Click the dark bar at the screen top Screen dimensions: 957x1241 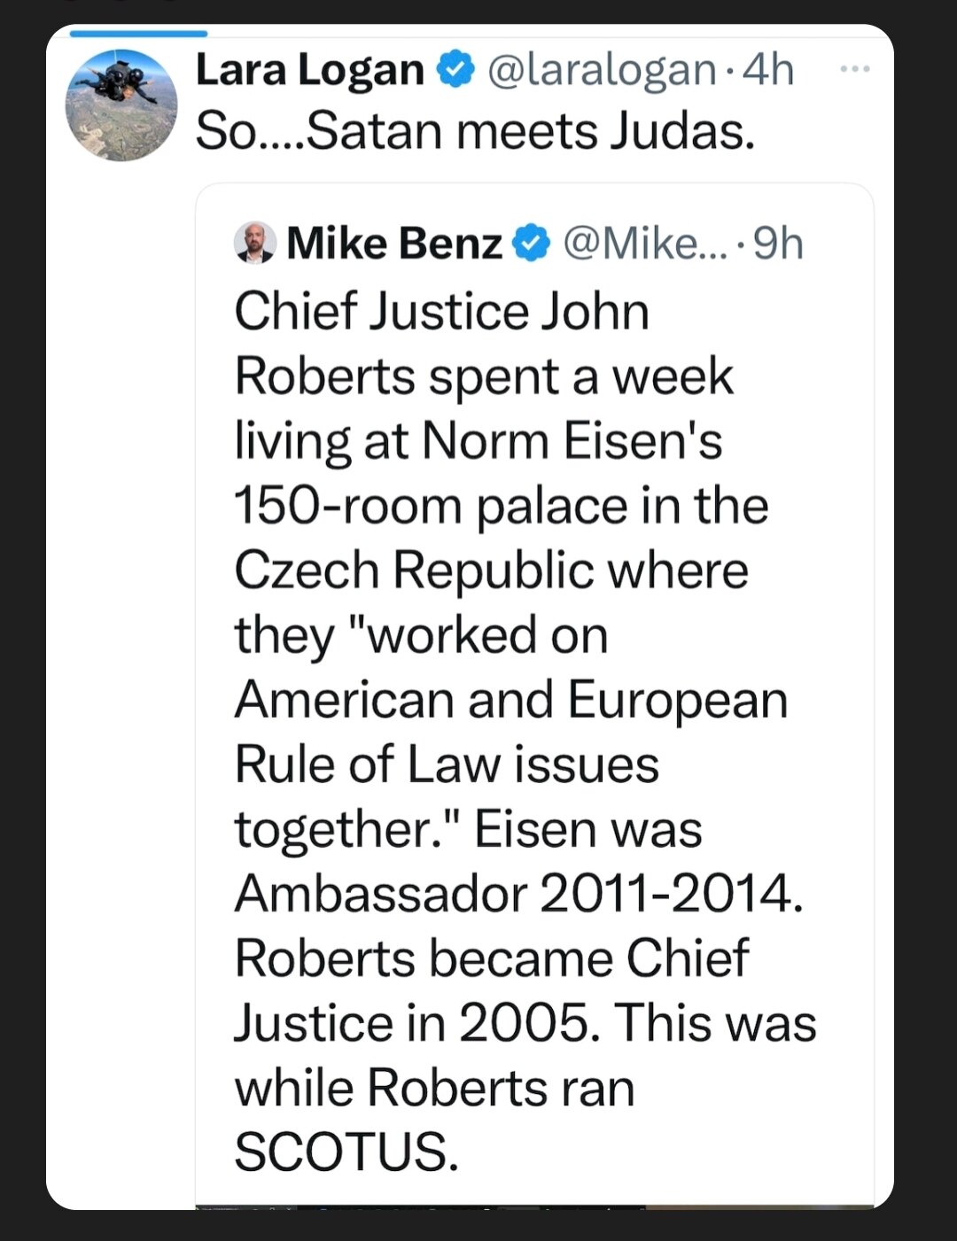point(478,7)
